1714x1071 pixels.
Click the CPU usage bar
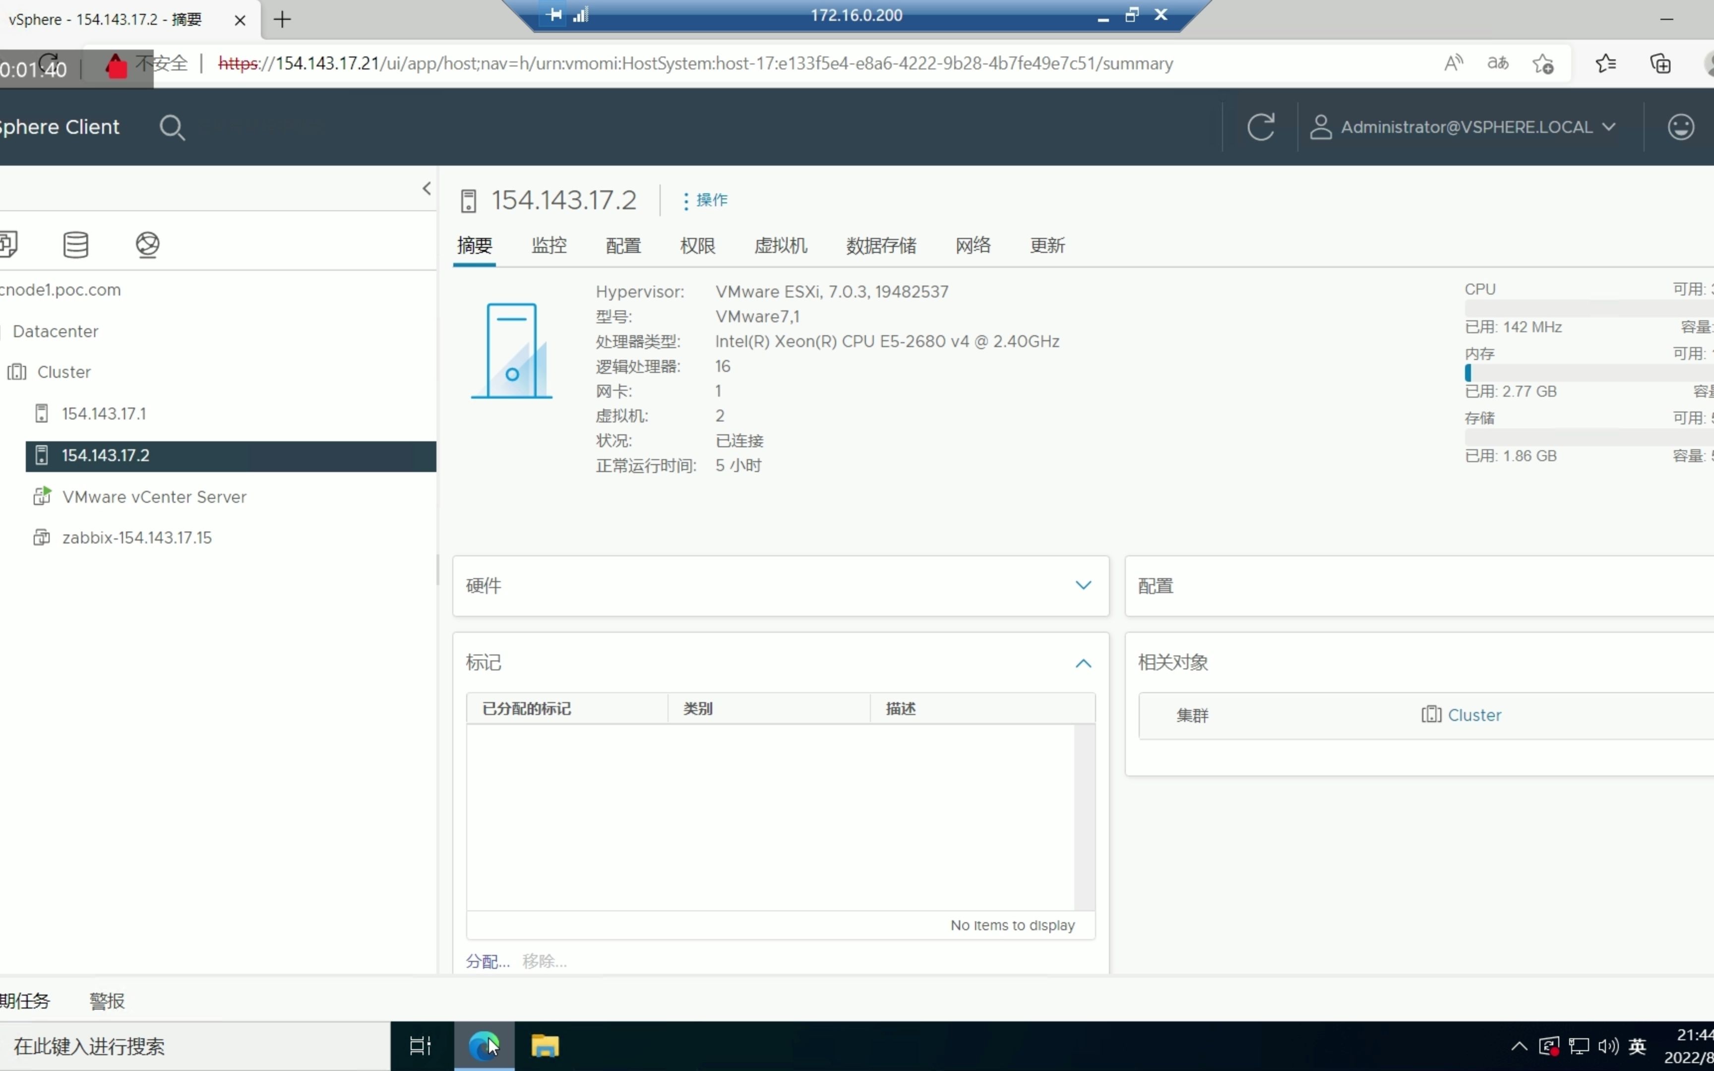click(x=1589, y=308)
